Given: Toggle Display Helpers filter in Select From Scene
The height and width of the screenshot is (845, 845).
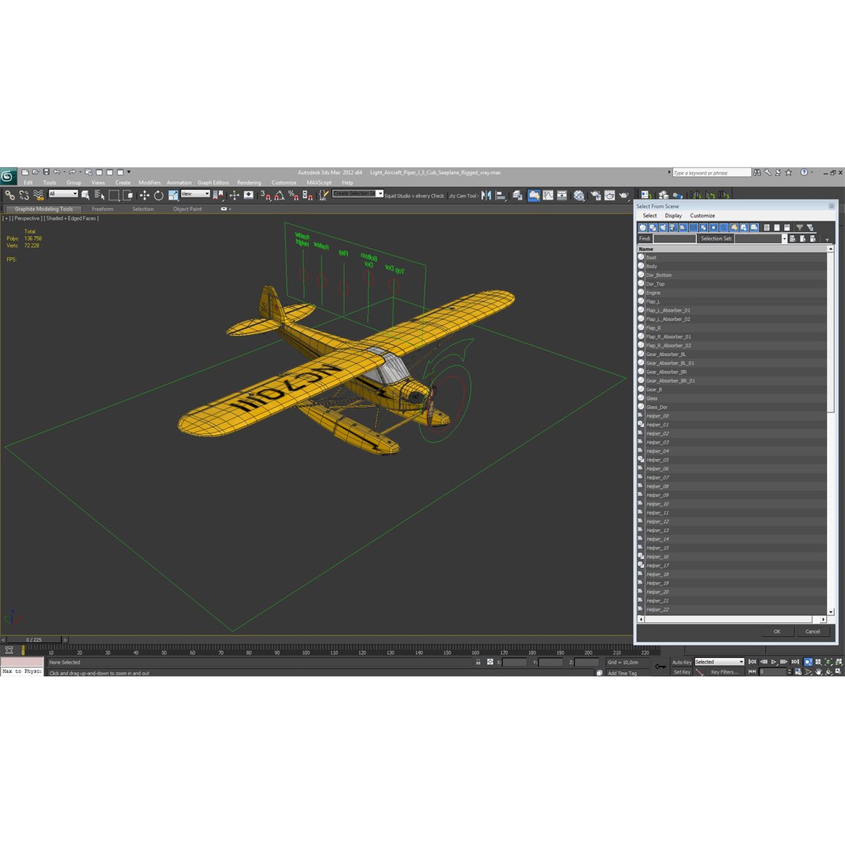Looking at the screenshot, I should coord(683,228).
